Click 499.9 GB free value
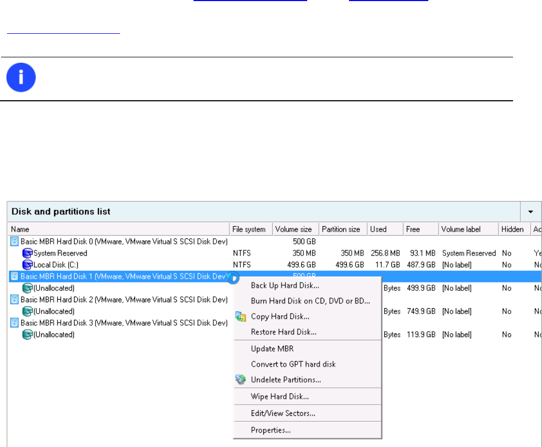 click(x=421, y=288)
